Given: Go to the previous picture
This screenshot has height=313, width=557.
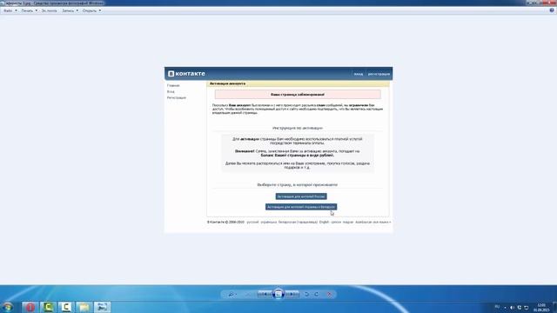Looking at the screenshot, I should click(x=265, y=294).
